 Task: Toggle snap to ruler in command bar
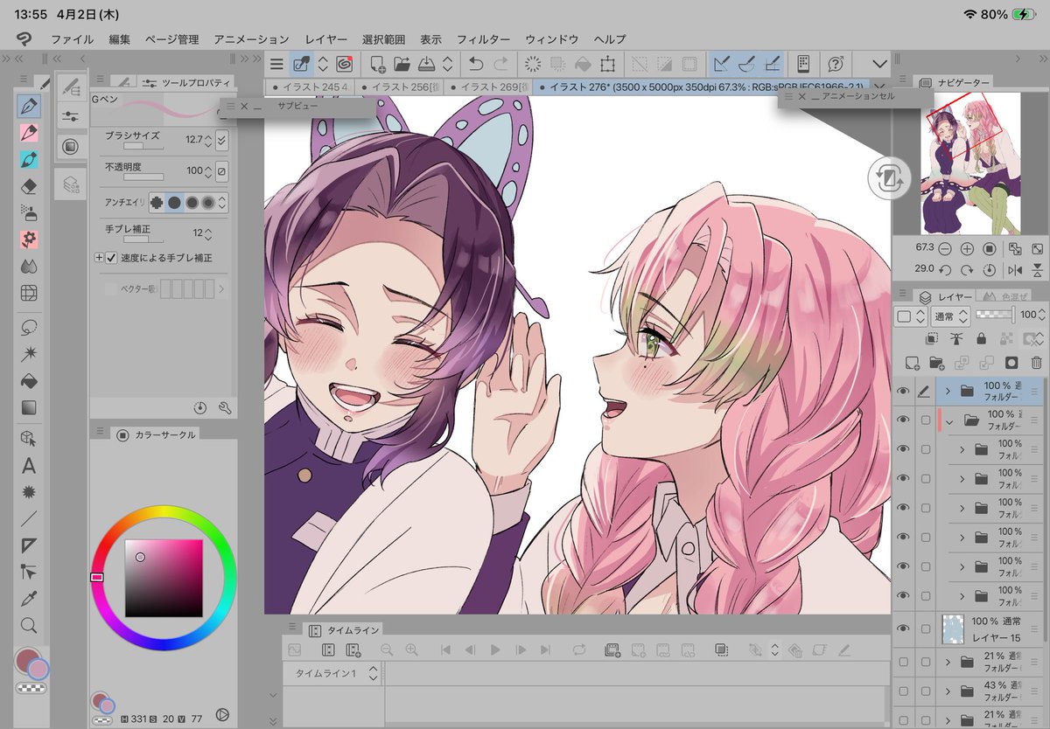click(x=722, y=63)
